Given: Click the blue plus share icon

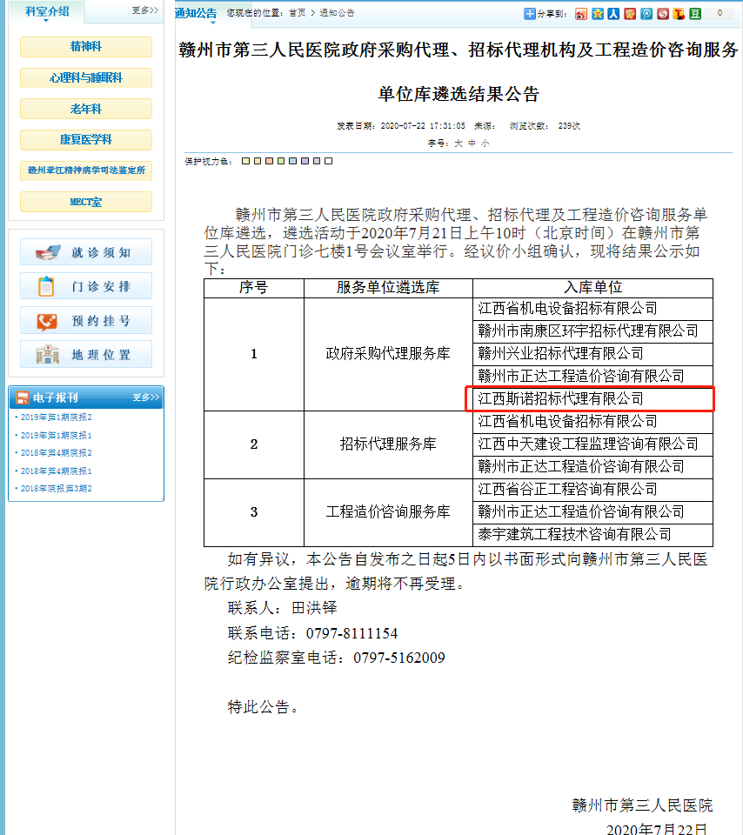Looking at the screenshot, I should [x=530, y=14].
